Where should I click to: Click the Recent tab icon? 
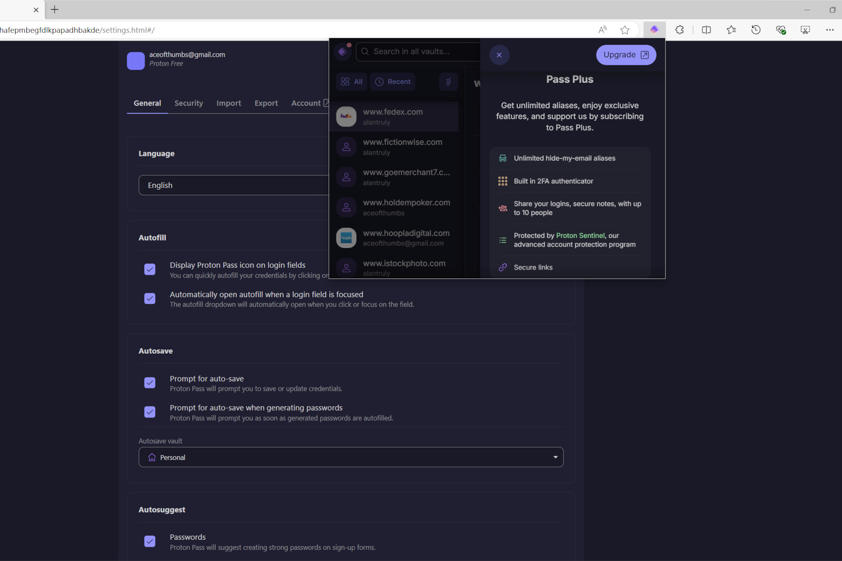[380, 82]
